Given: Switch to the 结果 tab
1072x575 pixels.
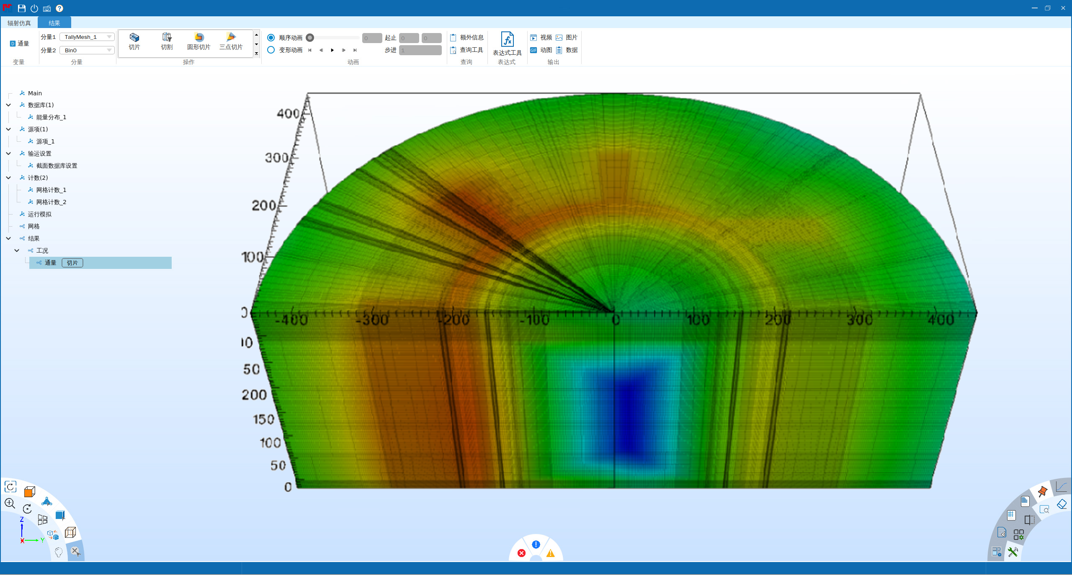Looking at the screenshot, I should tap(54, 23).
